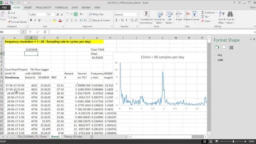Open Find & Select binoculars menu
The width and height of the screenshot is (256, 144).
pos(230,18)
